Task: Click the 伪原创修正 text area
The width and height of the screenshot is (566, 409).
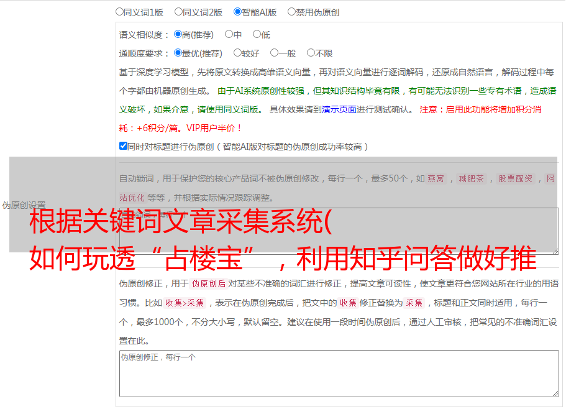Action: 339,374
